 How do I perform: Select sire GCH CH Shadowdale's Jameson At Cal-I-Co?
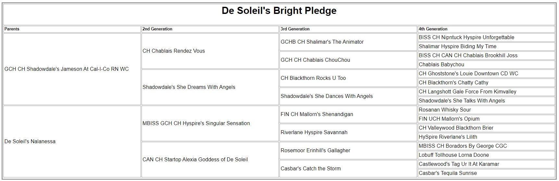(67, 69)
